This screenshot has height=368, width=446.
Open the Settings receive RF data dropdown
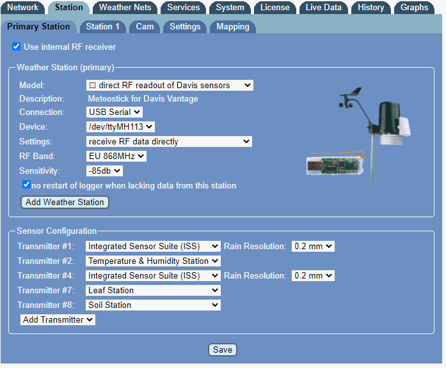click(169, 141)
